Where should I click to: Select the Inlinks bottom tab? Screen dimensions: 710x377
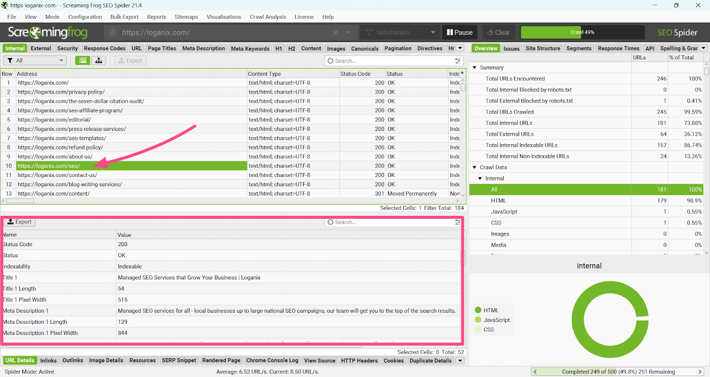click(x=48, y=361)
